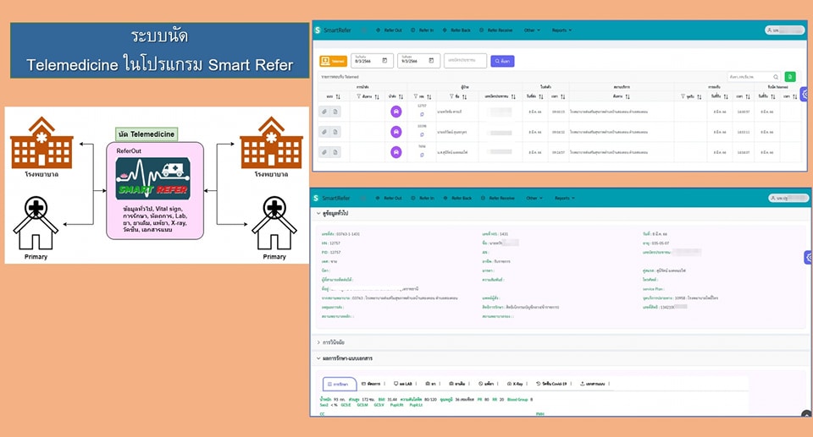Image resolution: width=813 pixels, height=437 pixels.
Task: Focus the 8/3/2566 start date field
Action: (x=372, y=61)
